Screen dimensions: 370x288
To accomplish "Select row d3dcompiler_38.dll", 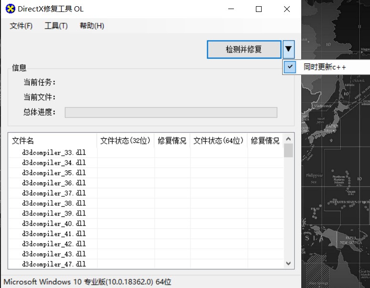I will coord(146,203).
